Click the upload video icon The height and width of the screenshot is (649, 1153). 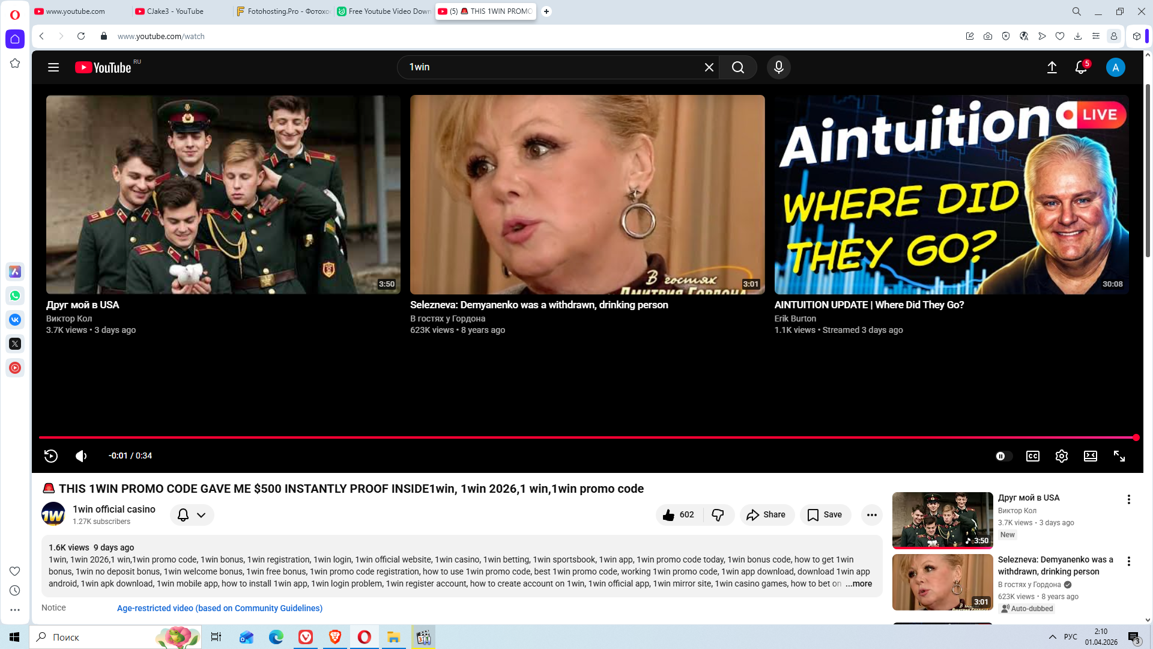[1052, 67]
